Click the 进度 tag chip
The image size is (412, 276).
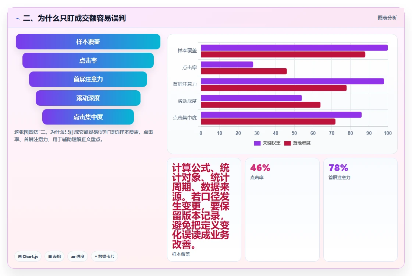78,256
